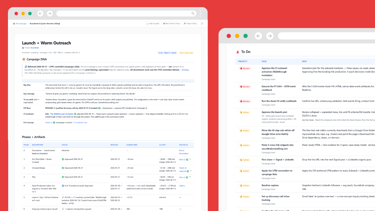Go forward in the To Do browser window

click(x=270, y=36)
